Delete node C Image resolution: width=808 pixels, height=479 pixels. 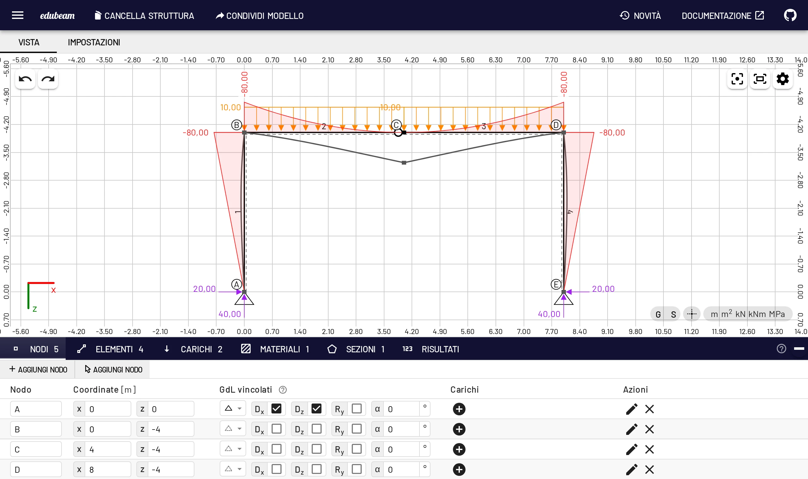[x=649, y=449]
